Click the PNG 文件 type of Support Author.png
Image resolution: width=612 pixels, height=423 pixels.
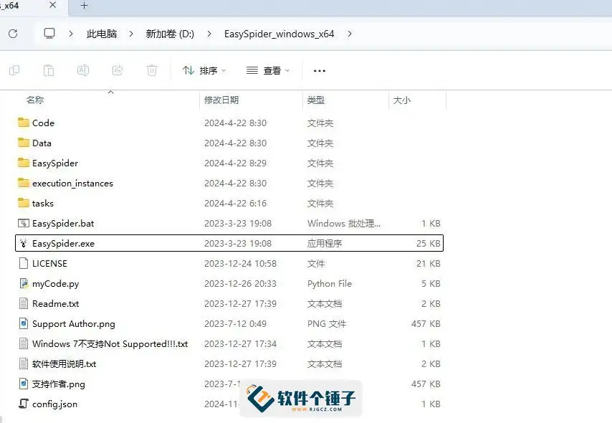(x=327, y=324)
